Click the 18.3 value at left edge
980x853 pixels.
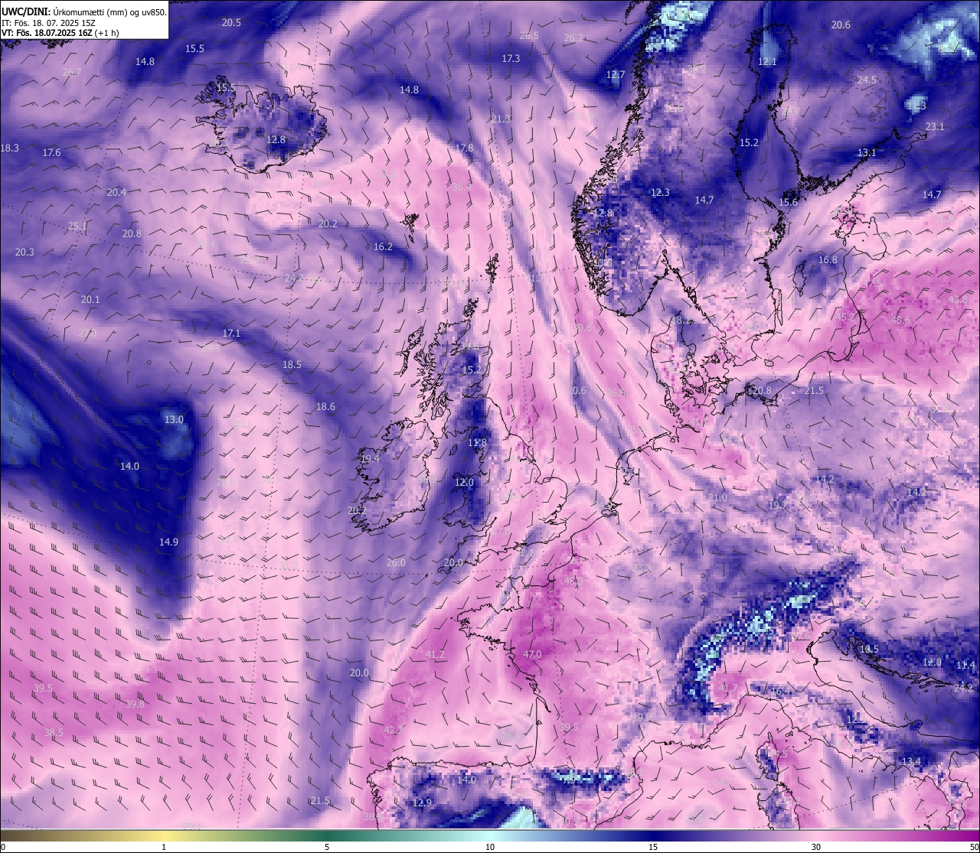click(10, 148)
